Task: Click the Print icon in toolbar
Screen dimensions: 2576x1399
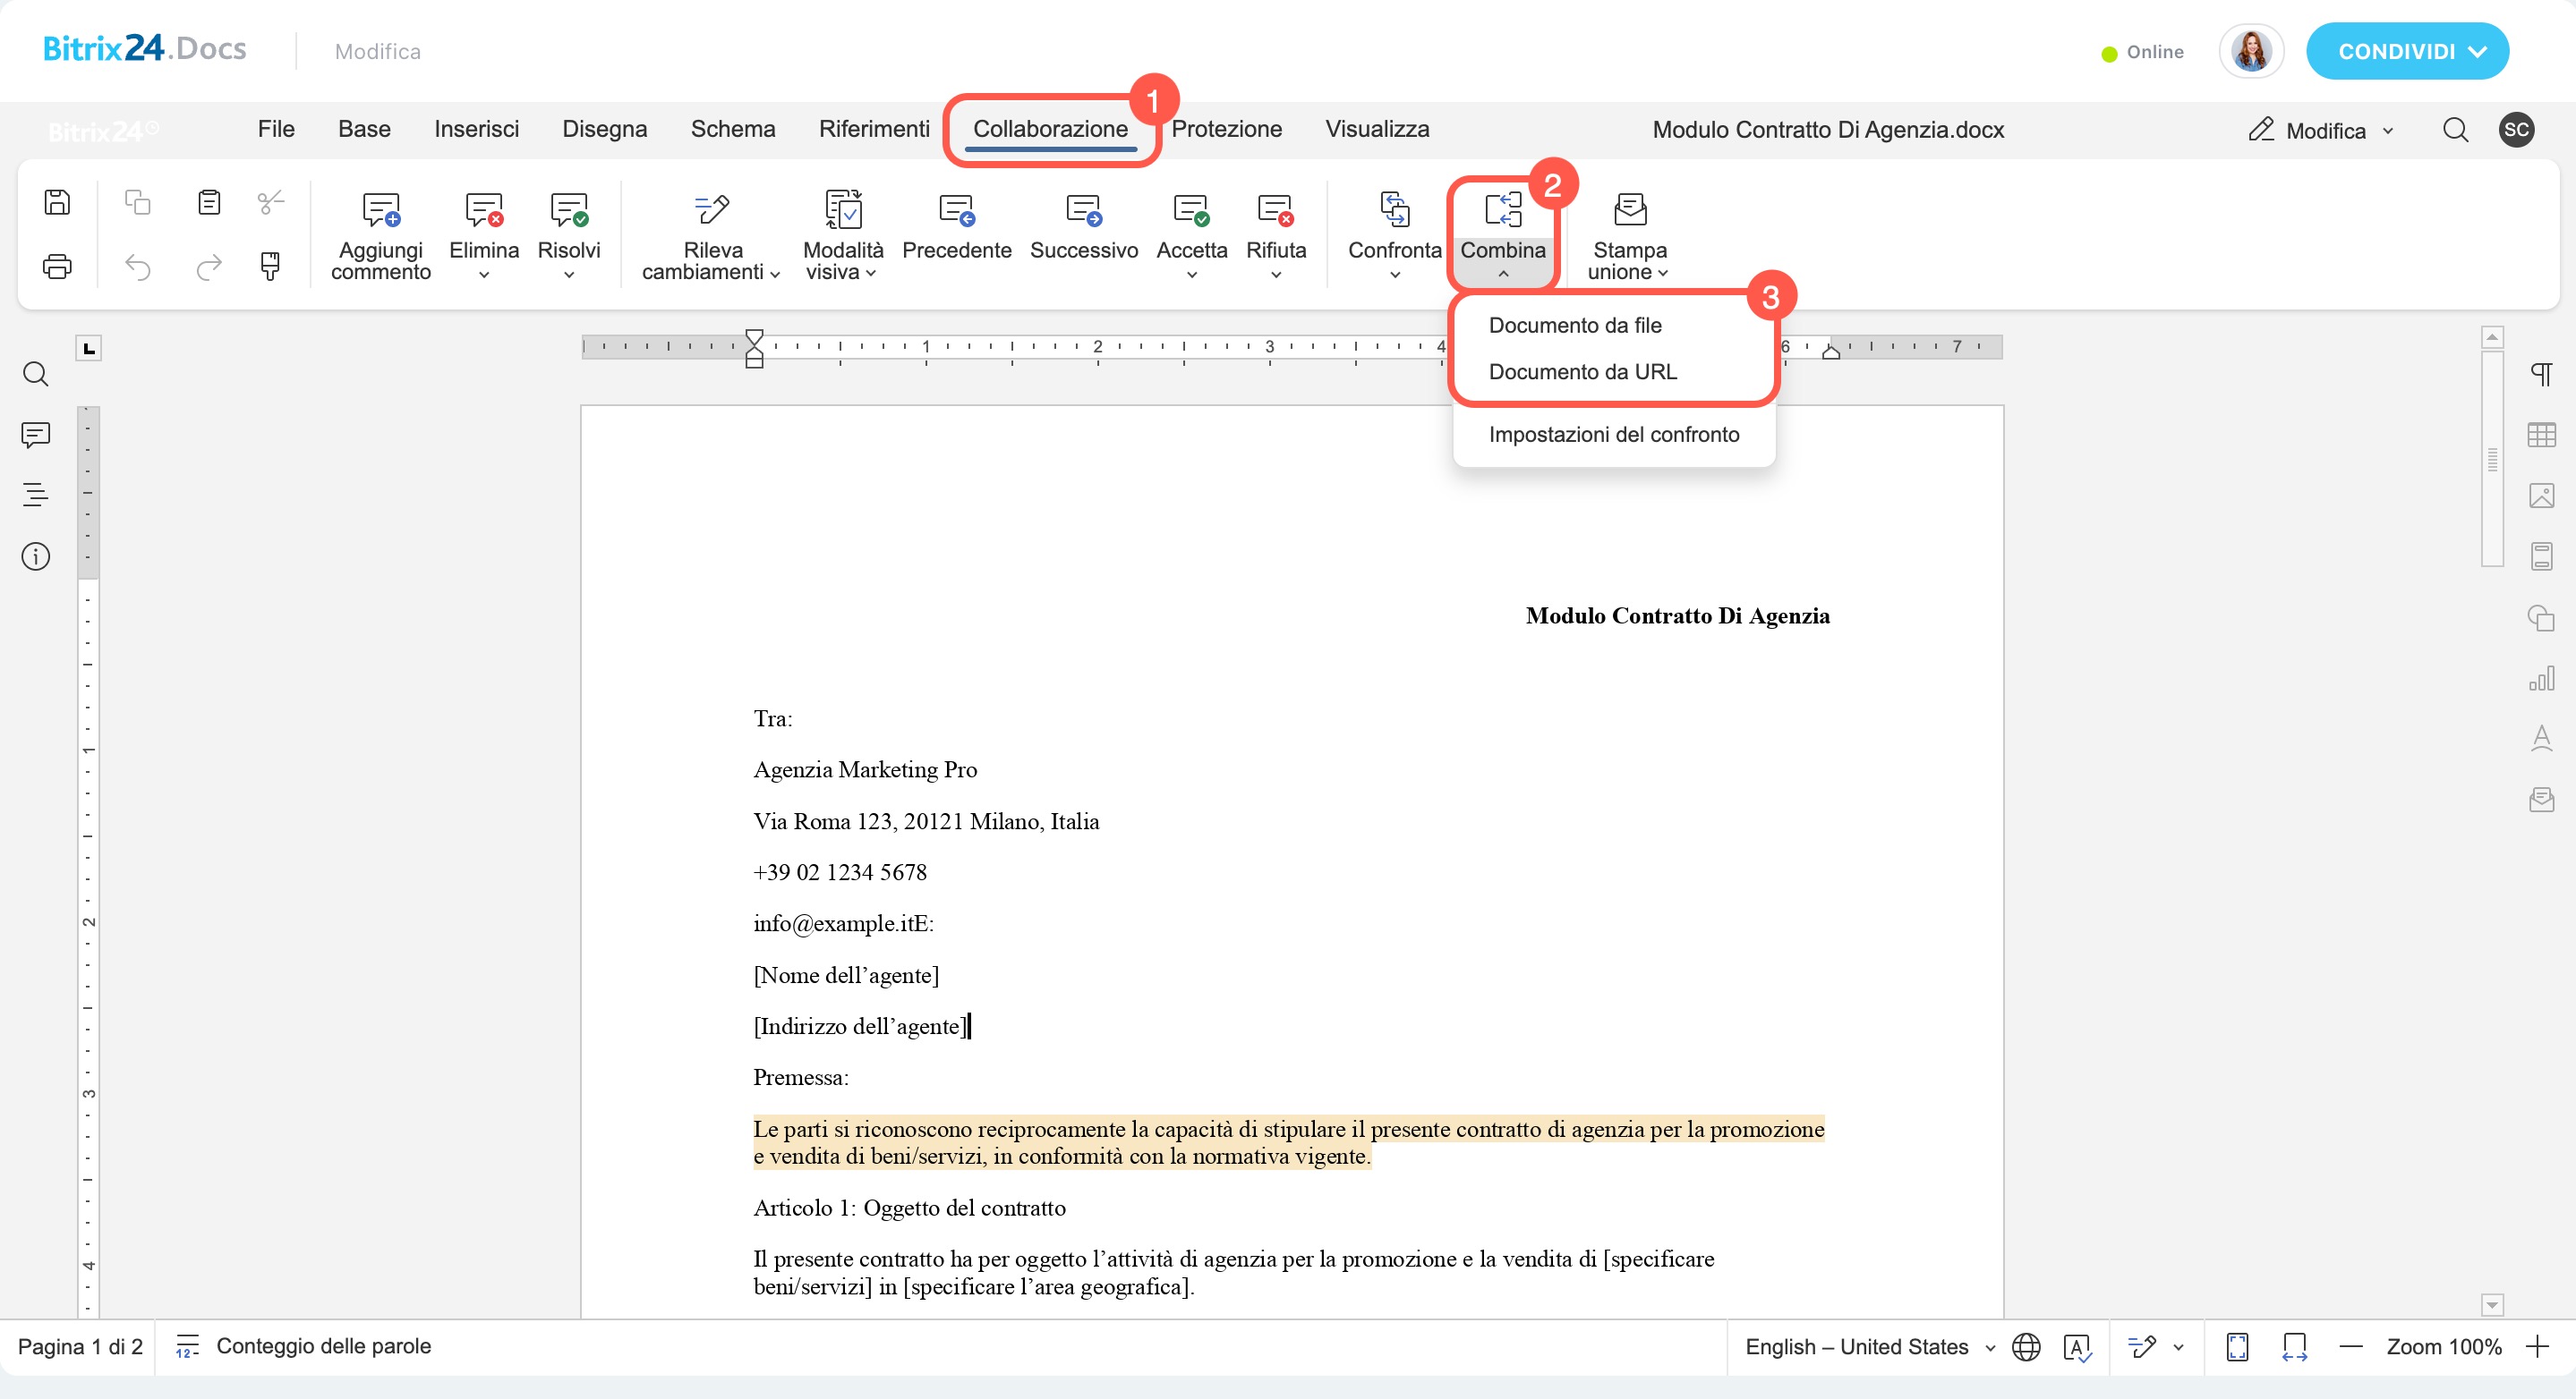Action: pos(57,267)
